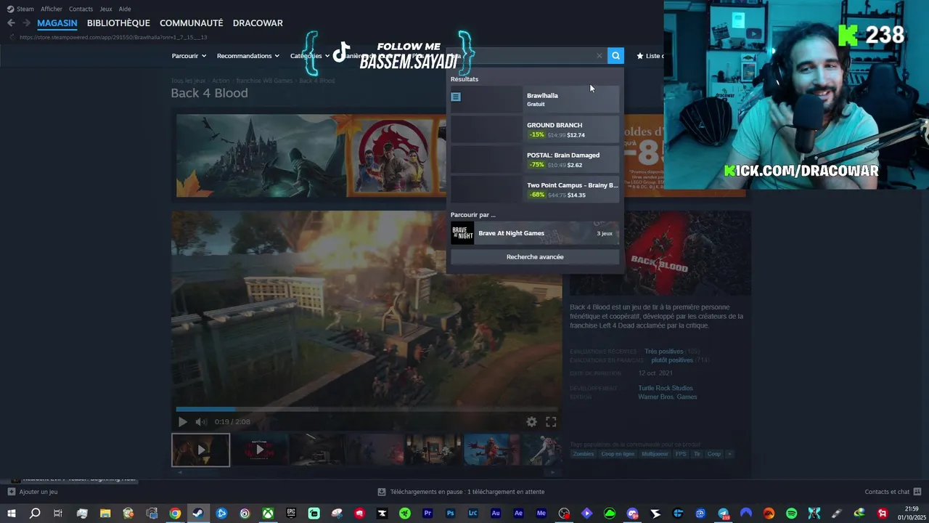Open Adobe Audition from the taskbar
The width and height of the screenshot is (929, 523).
tap(496, 514)
